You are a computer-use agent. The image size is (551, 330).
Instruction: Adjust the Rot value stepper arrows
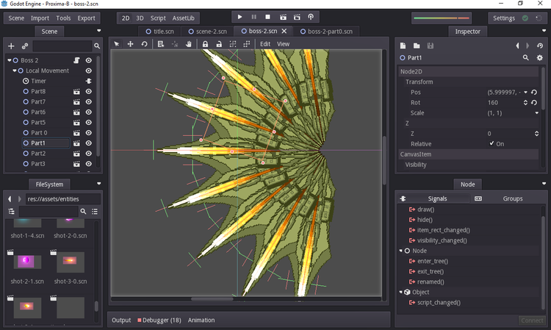pyautogui.click(x=526, y=103)
